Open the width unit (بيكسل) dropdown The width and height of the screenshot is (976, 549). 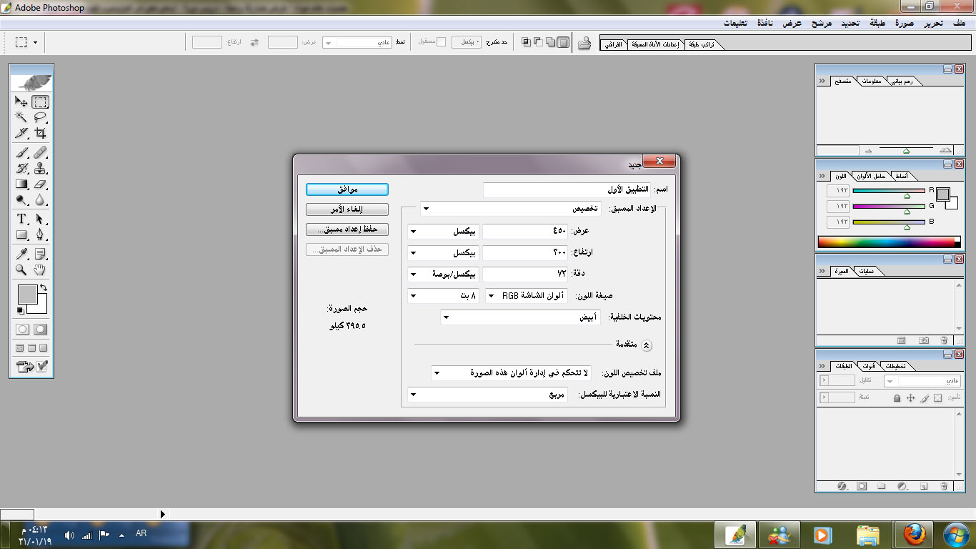click(443, 232)
